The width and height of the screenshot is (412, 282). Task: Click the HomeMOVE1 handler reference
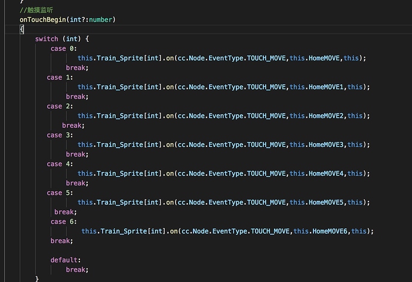326,87
